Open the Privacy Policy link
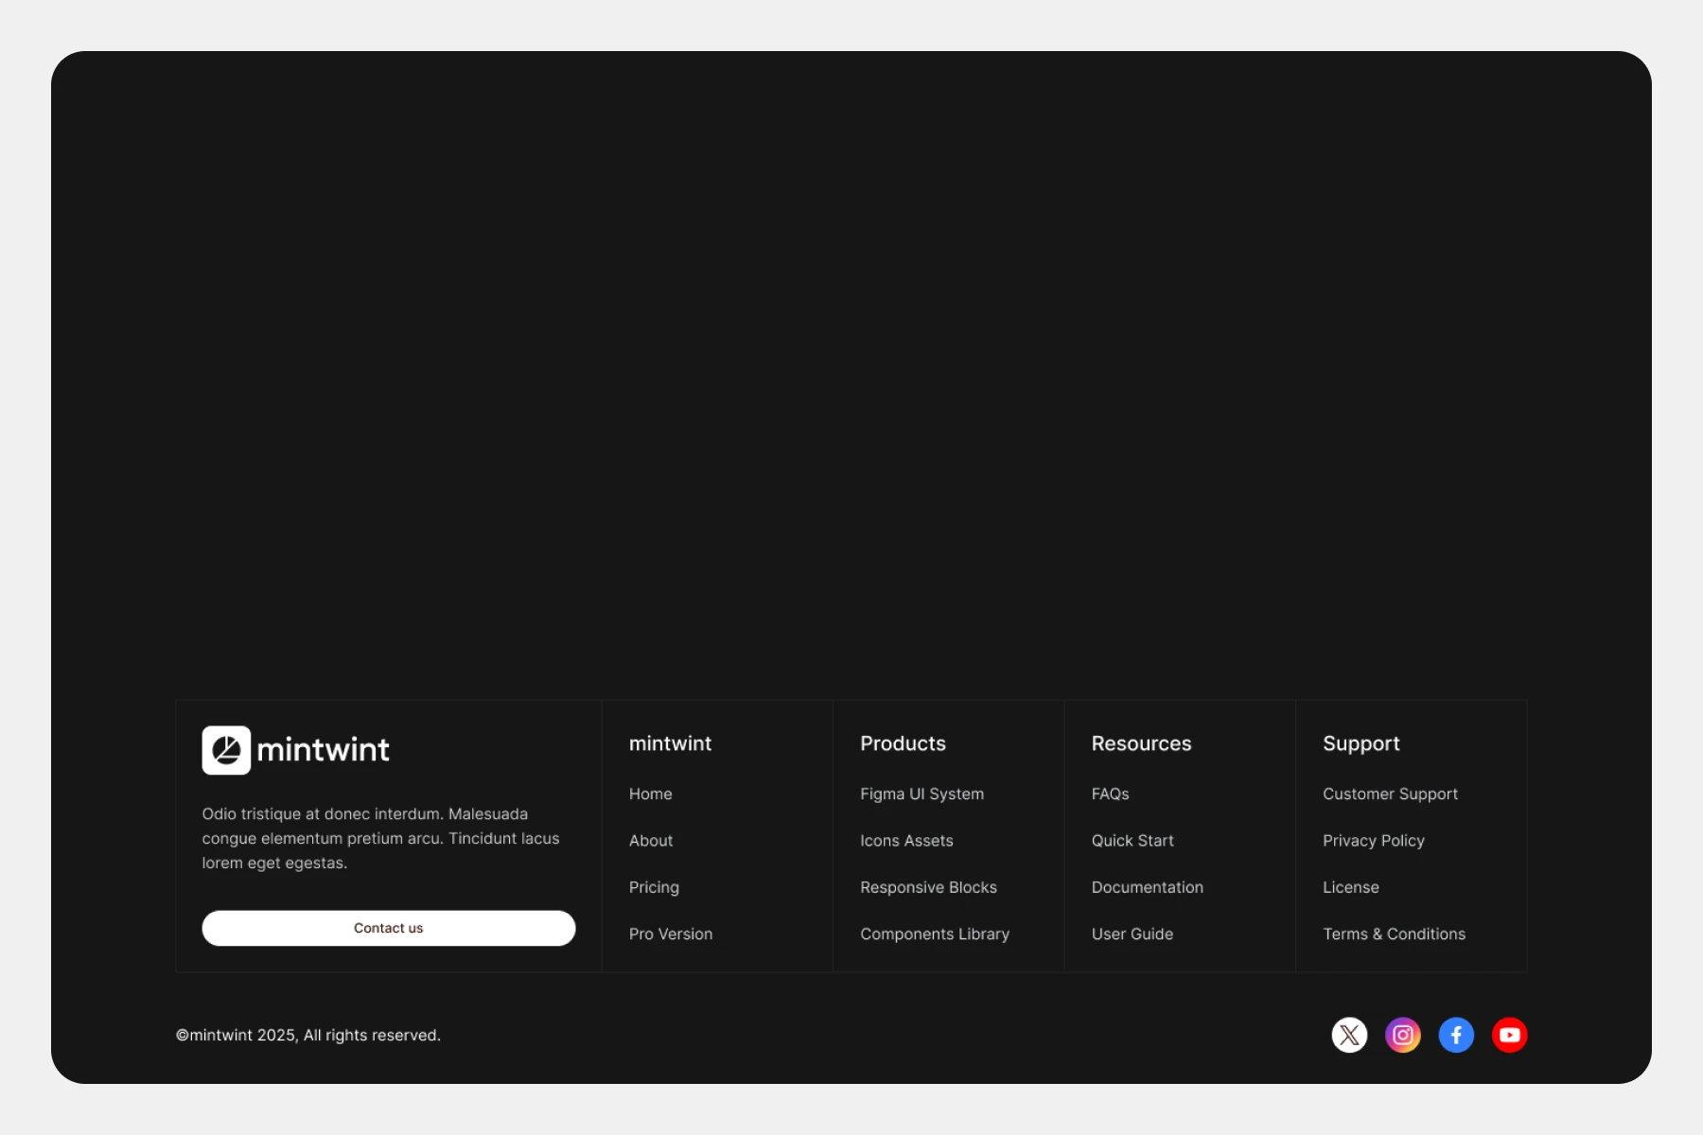Screen dimensions: 1703x1135 (x=1373, y=840)
